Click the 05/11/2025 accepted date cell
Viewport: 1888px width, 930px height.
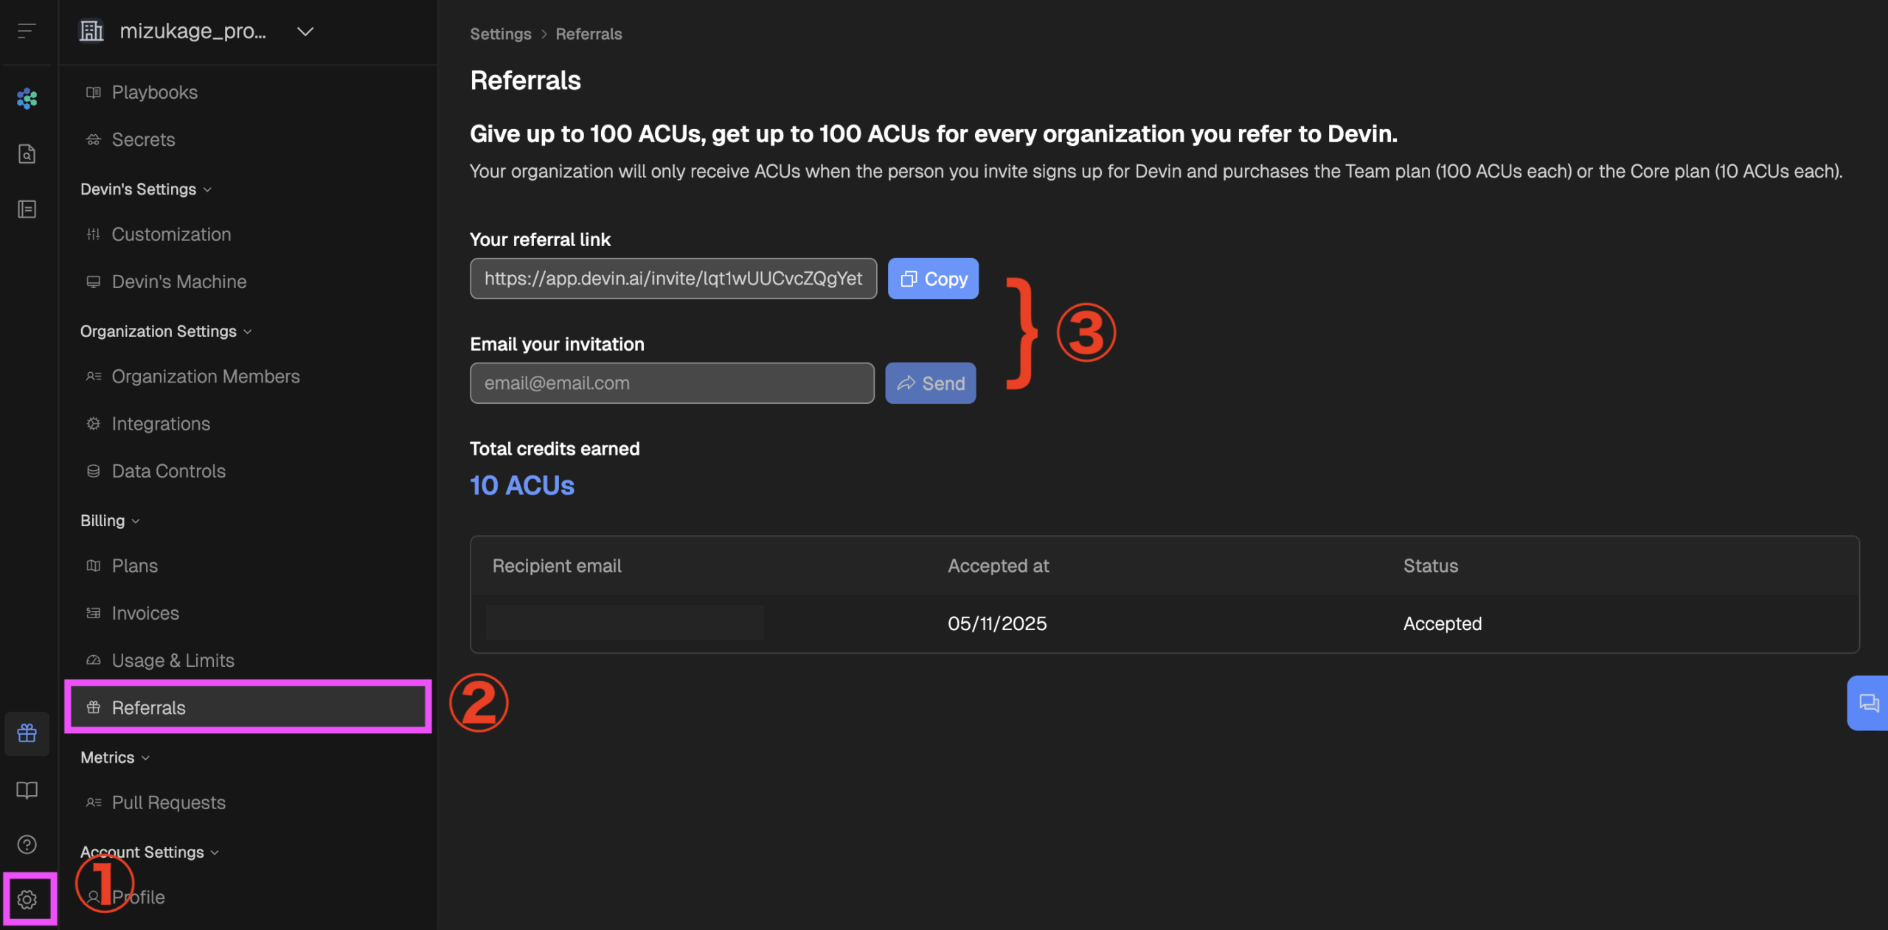coord(997,623)
